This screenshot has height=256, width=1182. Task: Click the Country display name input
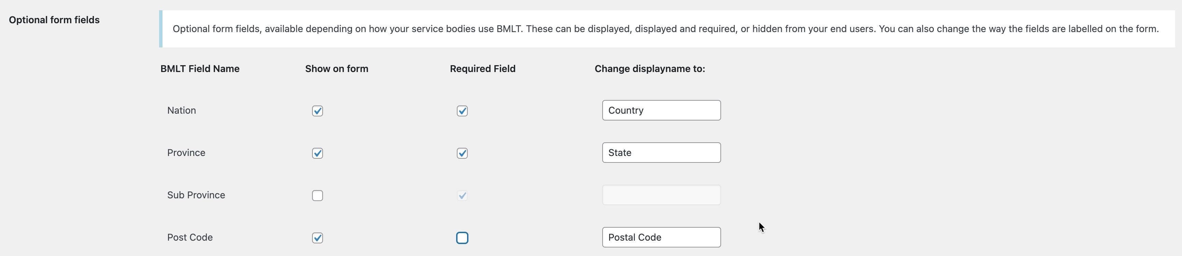(x=661, y=110)
